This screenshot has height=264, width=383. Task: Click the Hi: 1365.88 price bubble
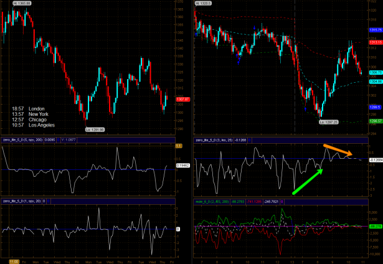pyautogui.click(x=14, y=4)
